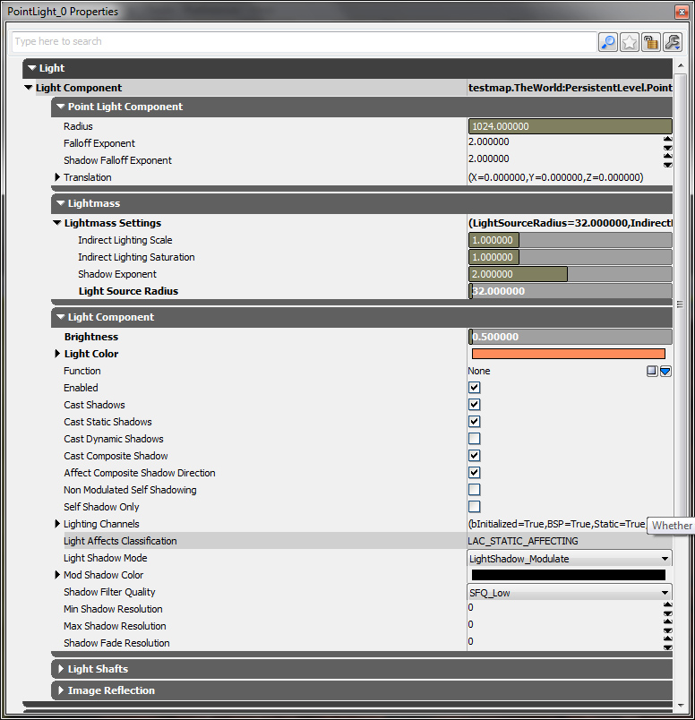
Task: Click the star favorites icon
Action: (x=630, y=42)
